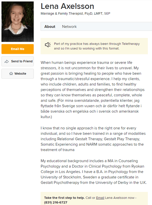Click the house icon beside Website
The height and width of the screenshot is (205, 152).
[x=11, y=74]
